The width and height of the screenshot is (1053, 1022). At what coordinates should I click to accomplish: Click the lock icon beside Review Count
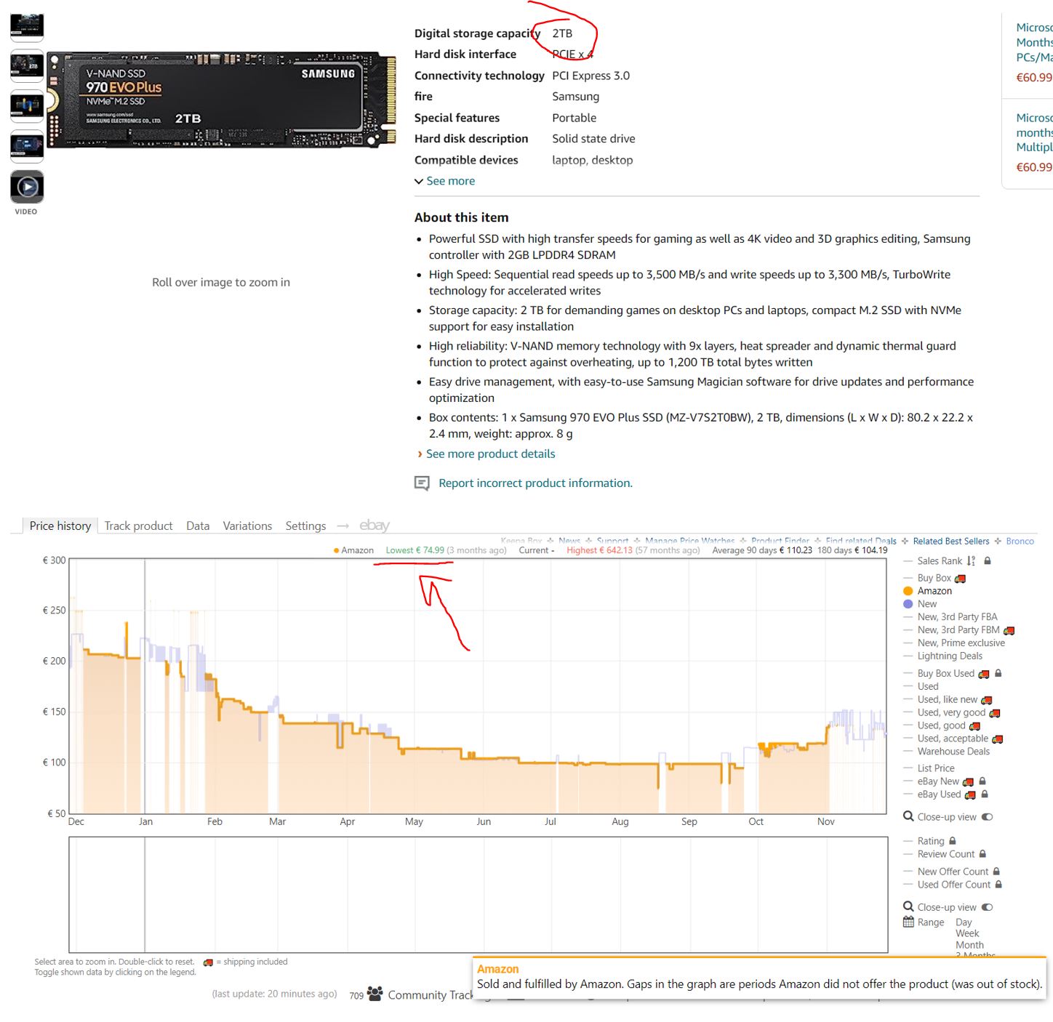pos(982,854)
